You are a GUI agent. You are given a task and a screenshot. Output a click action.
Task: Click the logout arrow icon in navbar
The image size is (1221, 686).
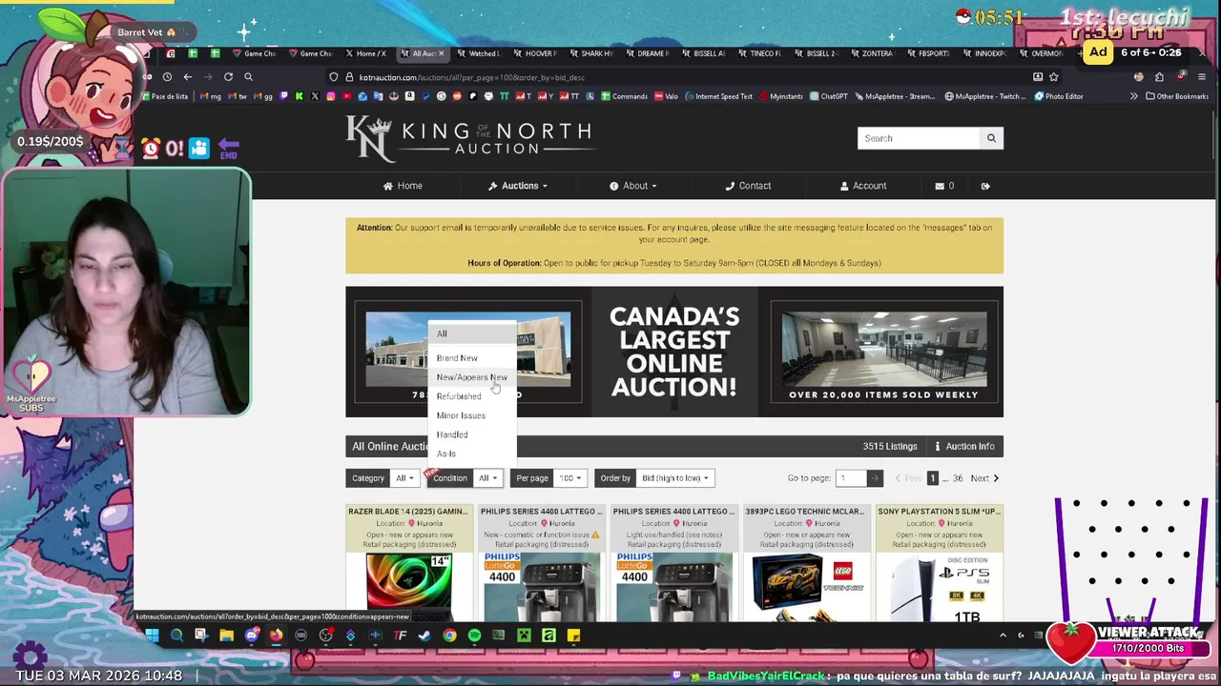pyautogui.click(x=985, y=186)
